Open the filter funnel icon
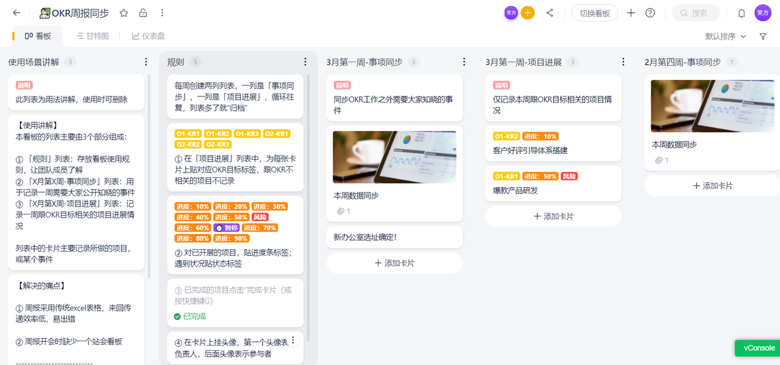Viewport: 780px width, 365px height. (763, 37)
